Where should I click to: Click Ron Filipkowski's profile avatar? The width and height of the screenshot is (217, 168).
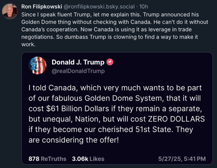tap(9, 11)
